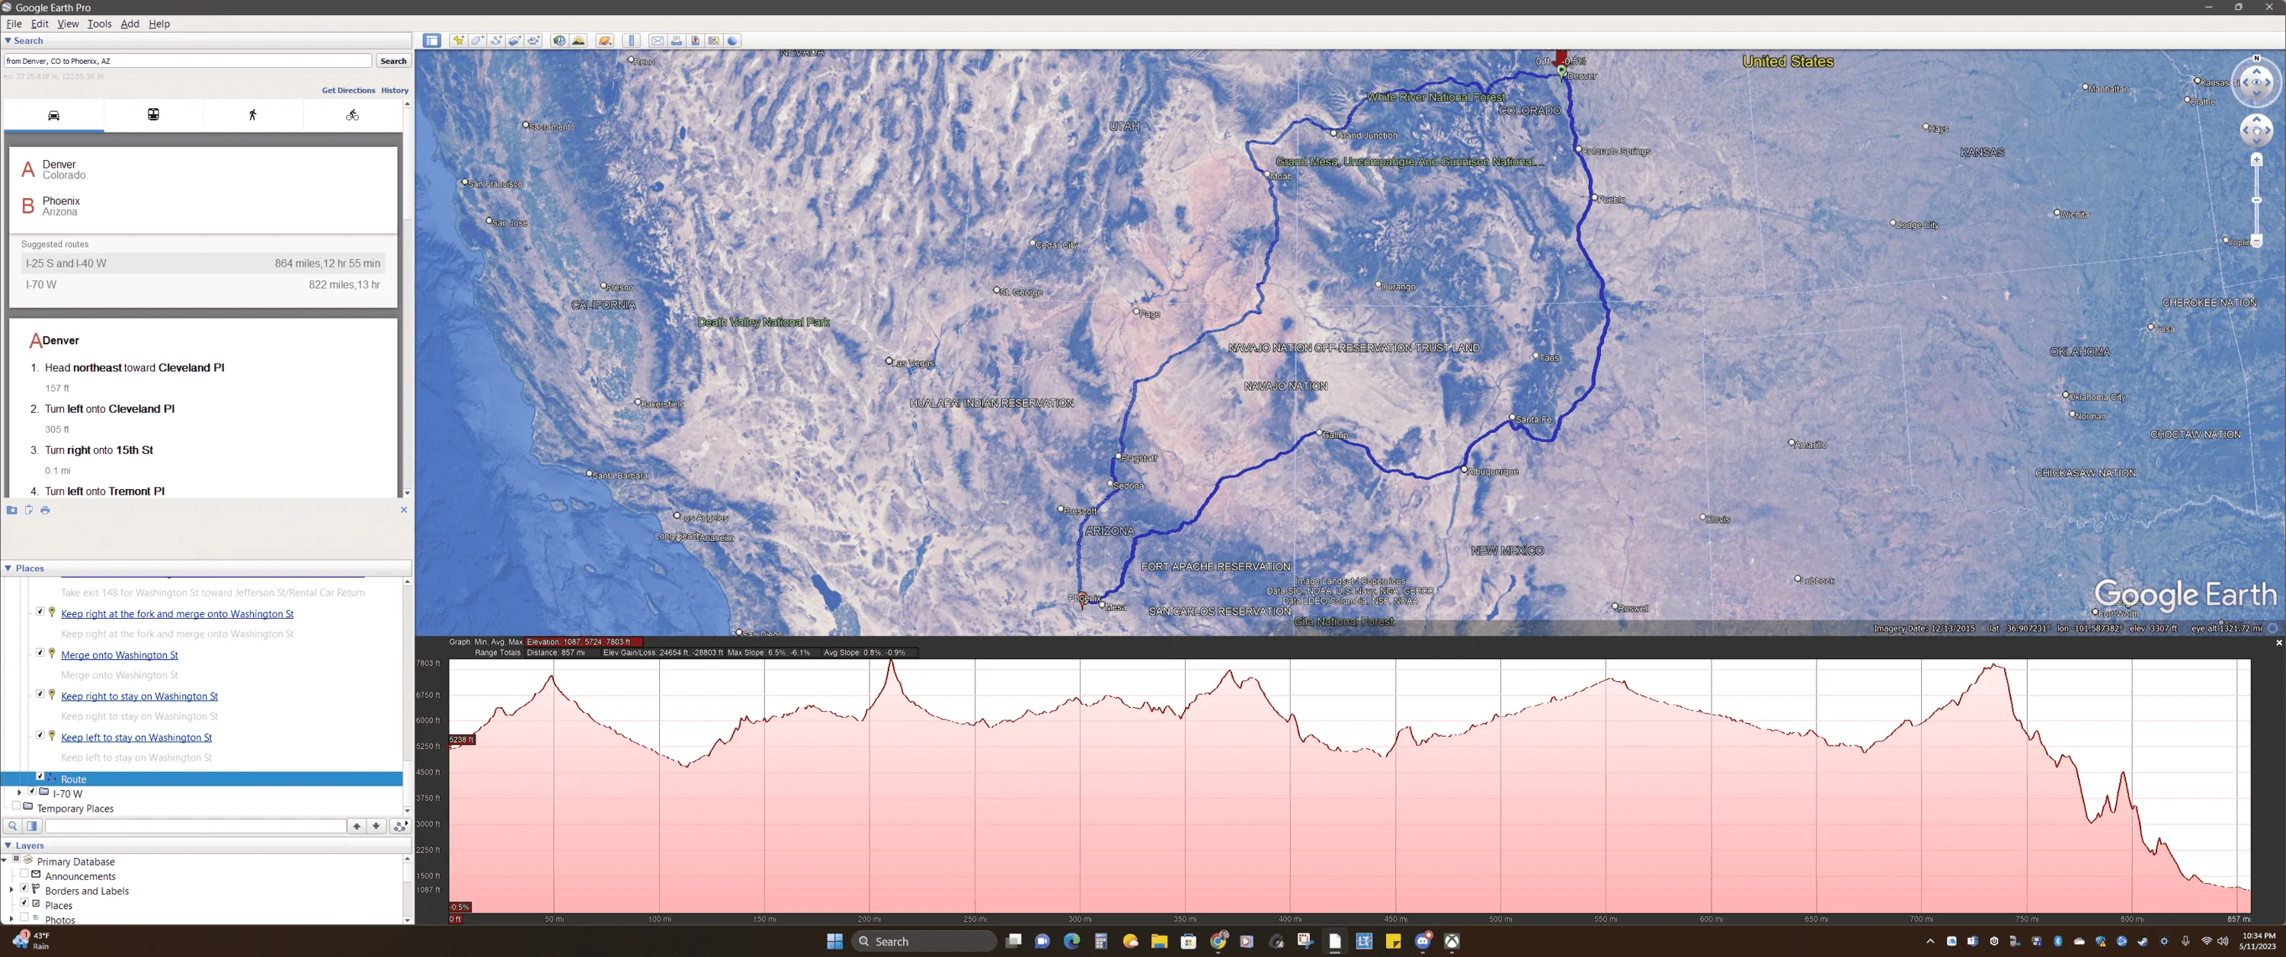Click the Copy to clipboard icon below directions
The width and height of the screenshot is (2286, 957).
pyautogui.click(x=28, y=511)
